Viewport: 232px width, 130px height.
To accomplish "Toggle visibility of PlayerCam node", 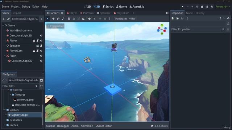I will tap(41, 51).
